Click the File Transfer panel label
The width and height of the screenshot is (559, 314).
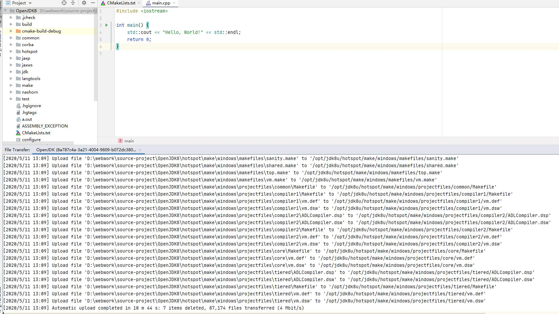coord(17,150)
